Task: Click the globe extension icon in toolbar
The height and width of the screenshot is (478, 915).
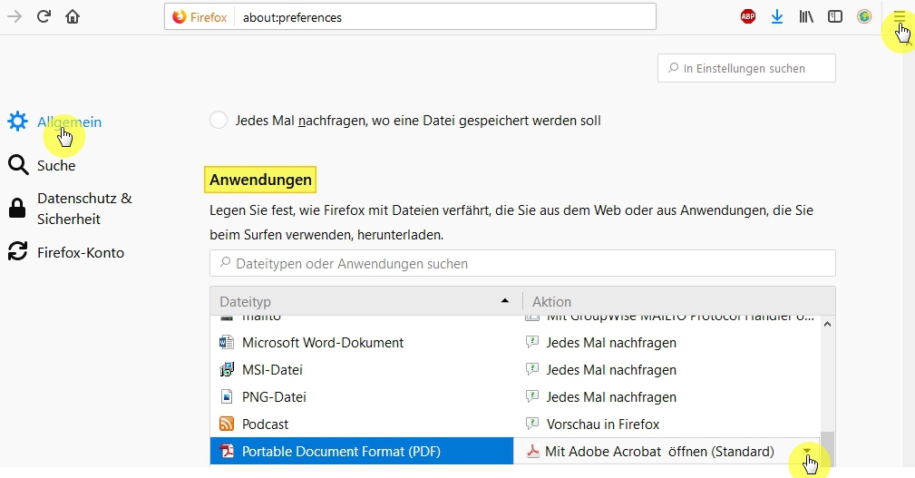Action: click(x=864, y=16)
